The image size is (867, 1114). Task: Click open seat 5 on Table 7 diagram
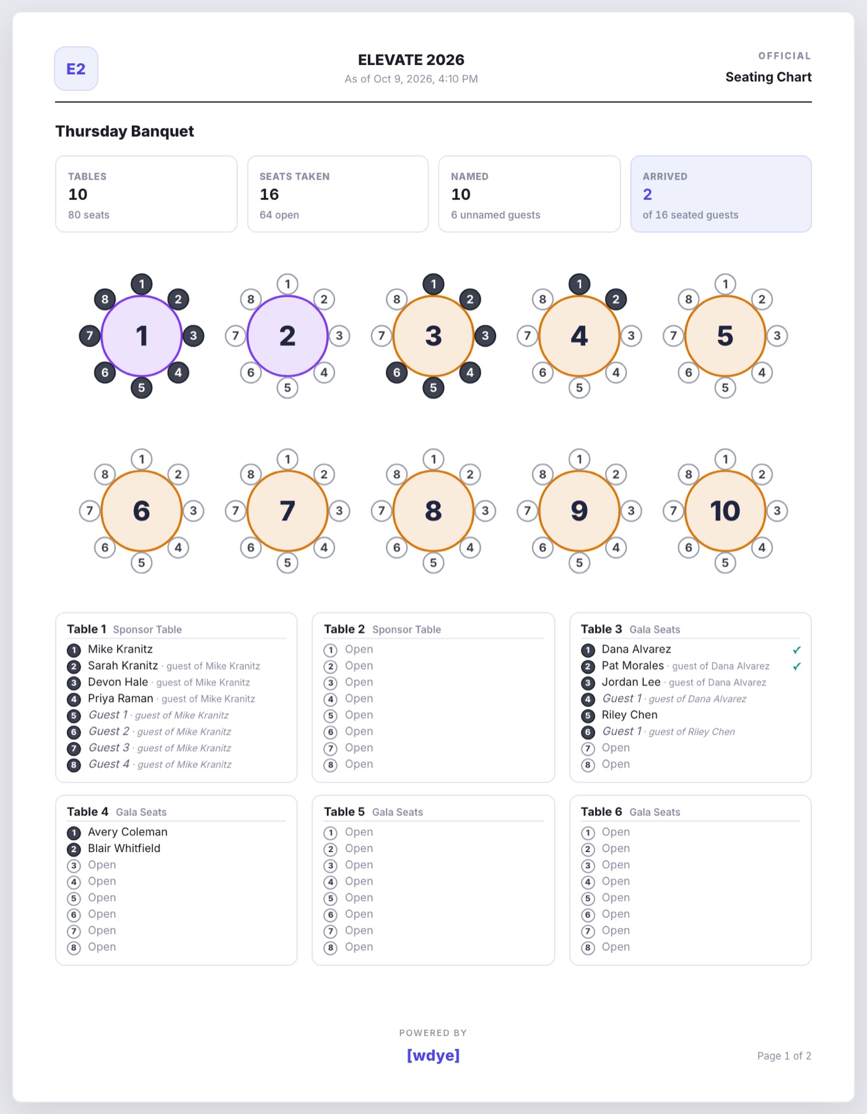287,563
